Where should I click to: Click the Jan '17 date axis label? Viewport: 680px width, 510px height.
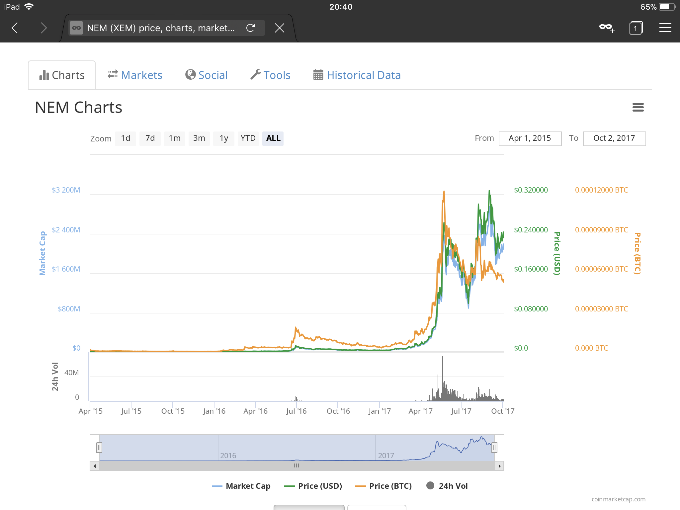[380, 411]
